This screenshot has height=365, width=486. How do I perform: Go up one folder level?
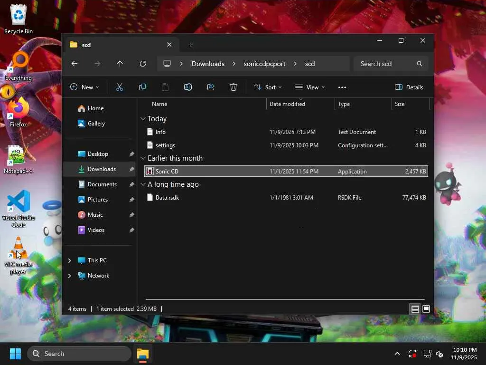click(120, 64)
